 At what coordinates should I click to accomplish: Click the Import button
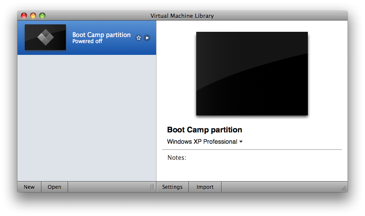[x=205, y=187]
